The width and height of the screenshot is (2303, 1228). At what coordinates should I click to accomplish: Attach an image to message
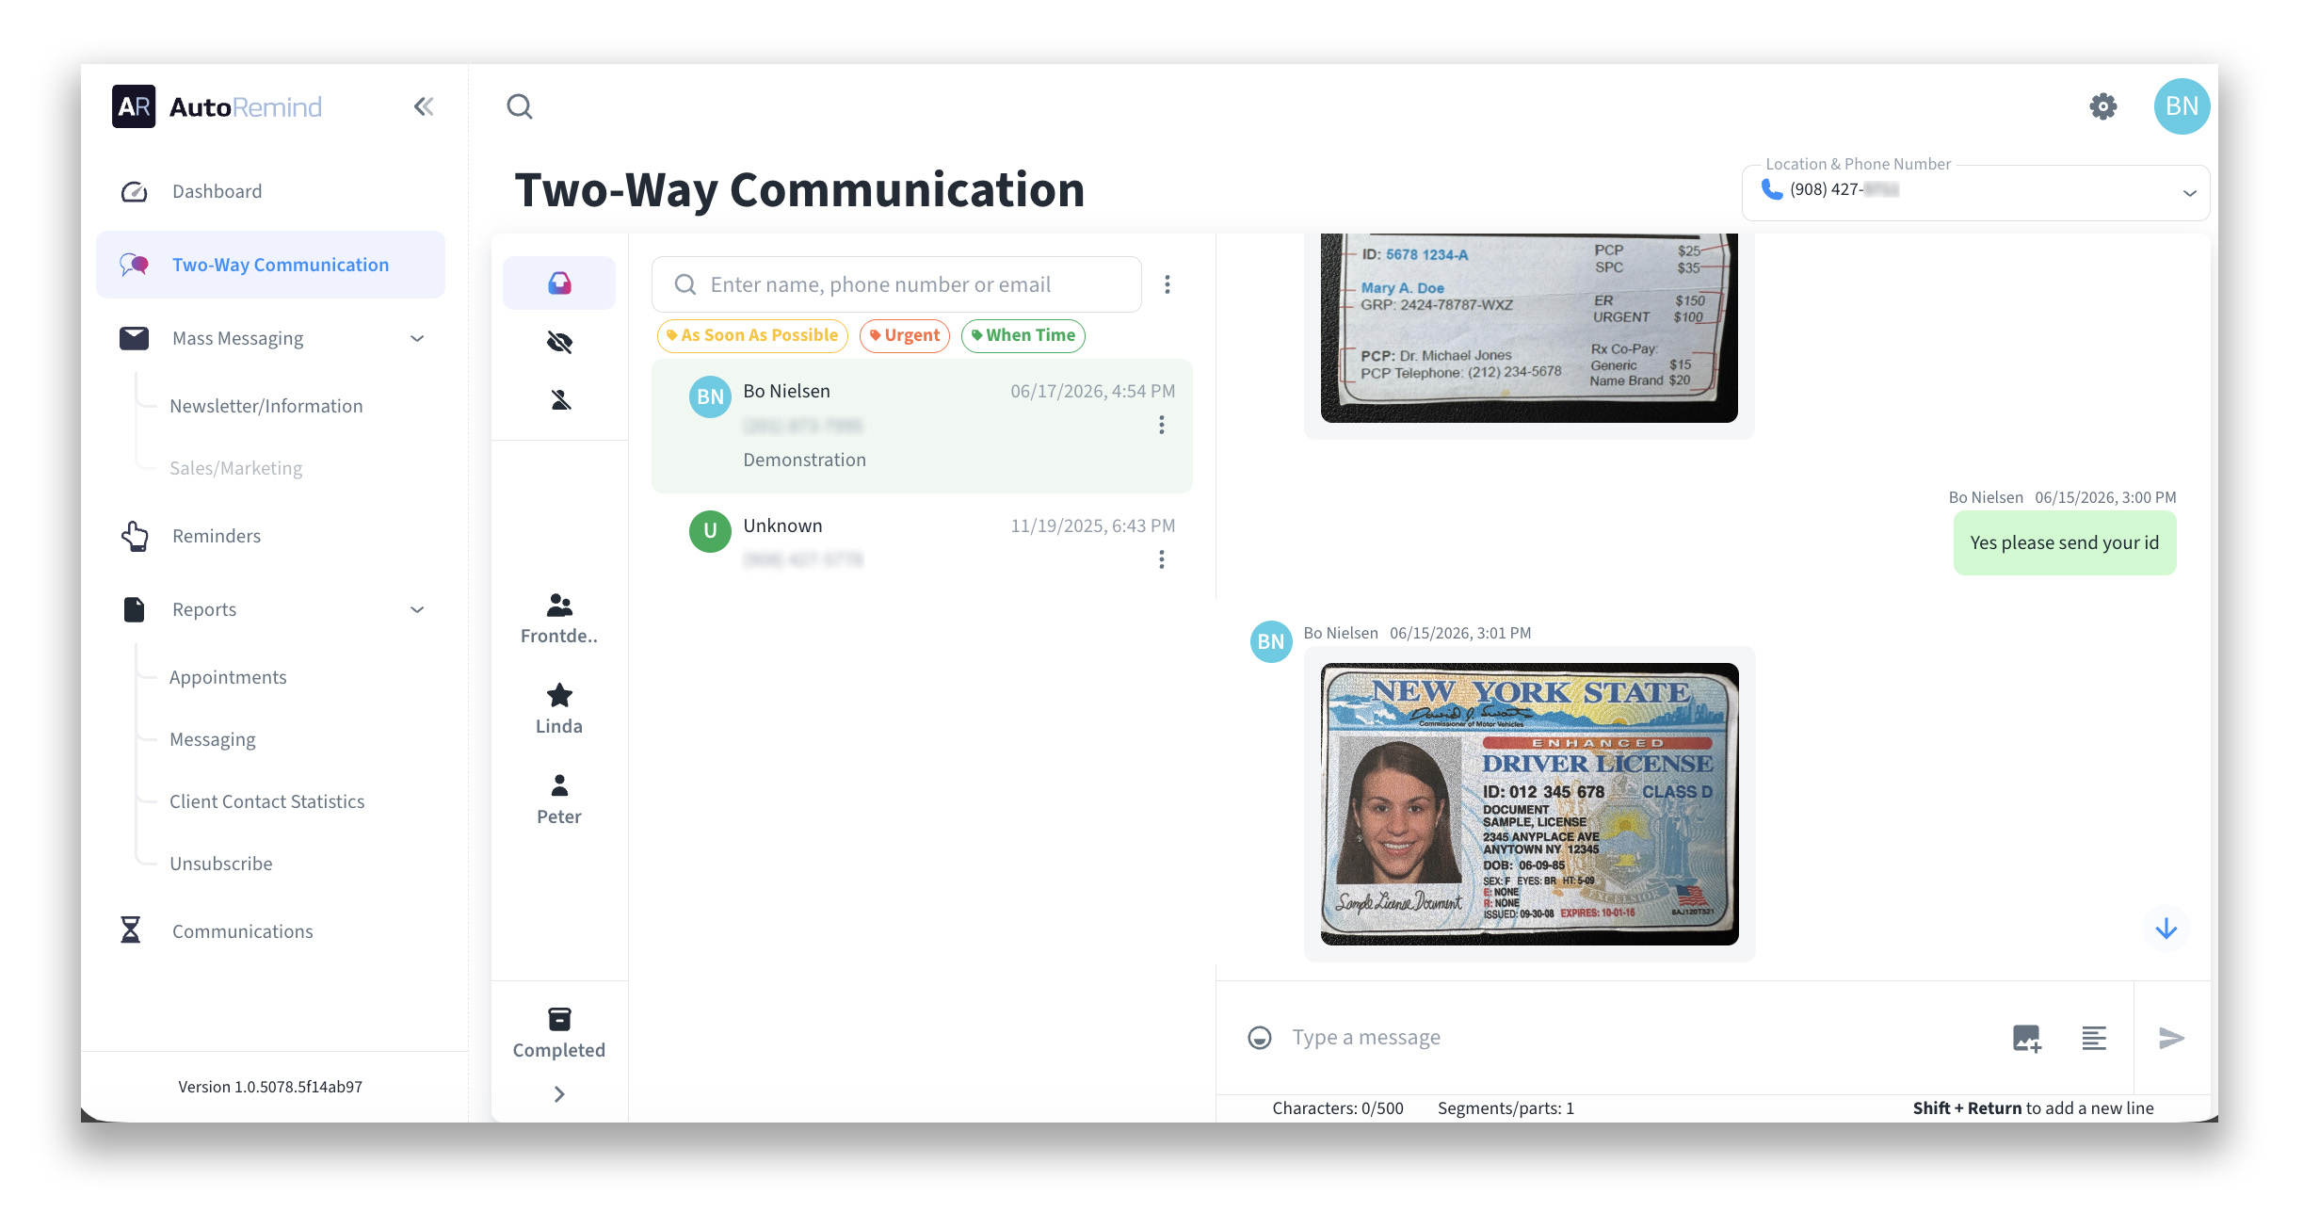tap(2026, 1038)
